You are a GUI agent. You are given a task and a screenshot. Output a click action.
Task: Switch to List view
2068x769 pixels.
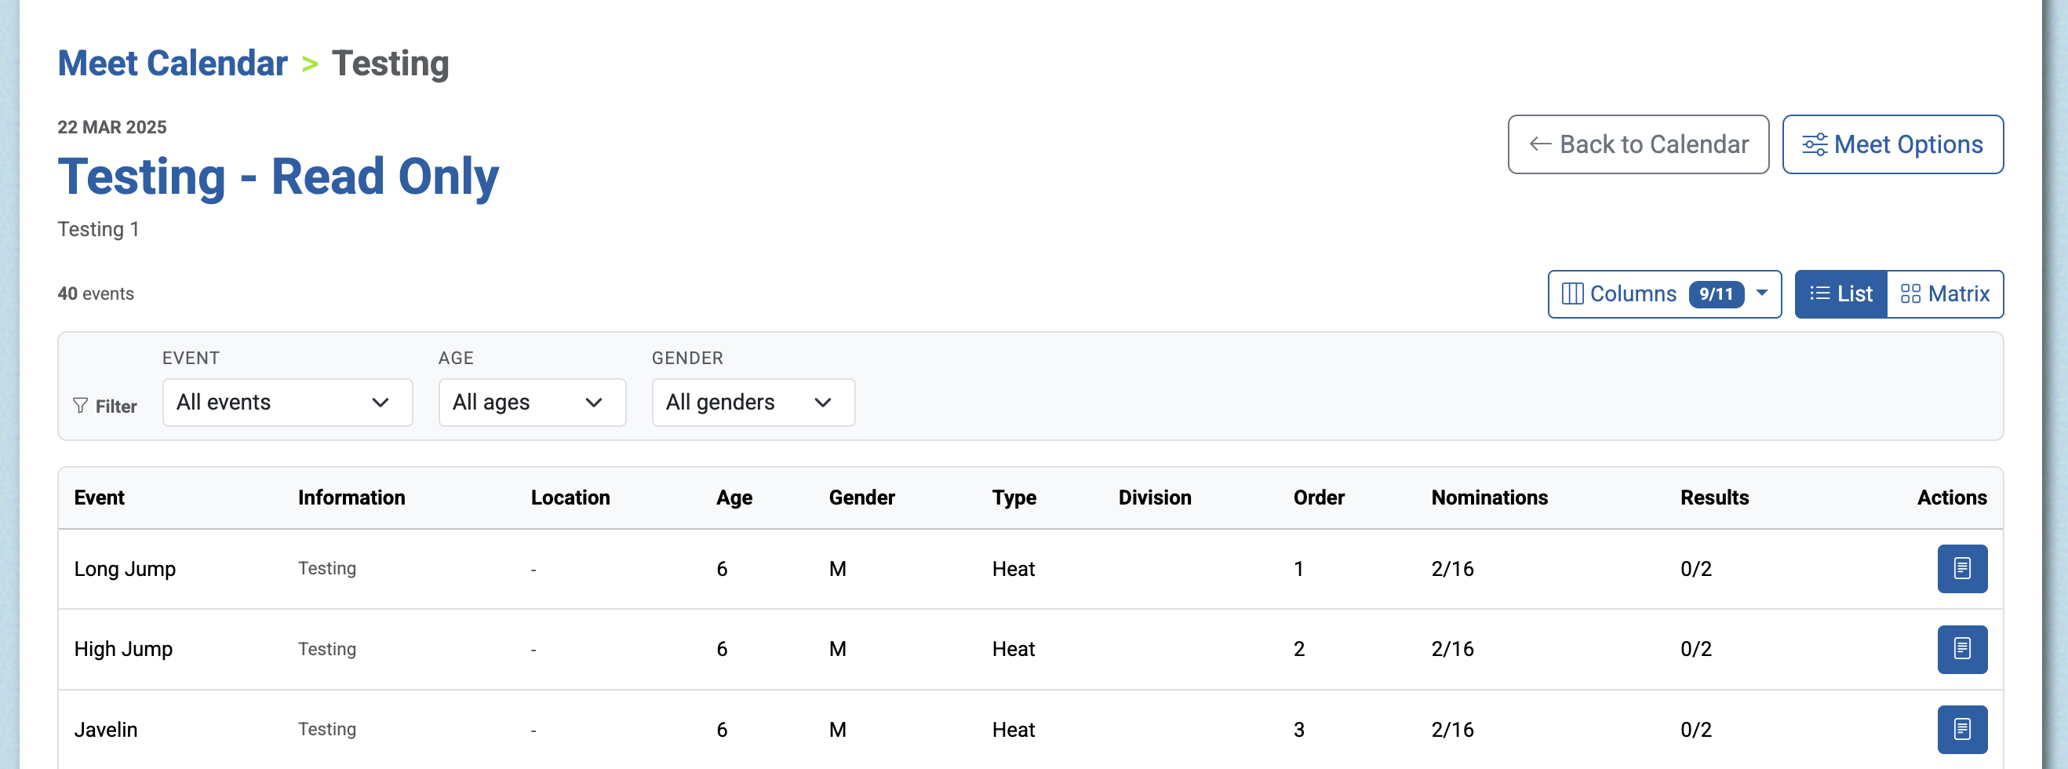[1840, 293]
